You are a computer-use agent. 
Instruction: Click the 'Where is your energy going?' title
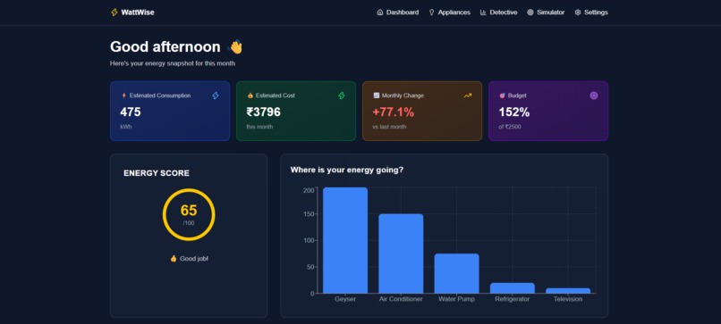click(347, 170)
